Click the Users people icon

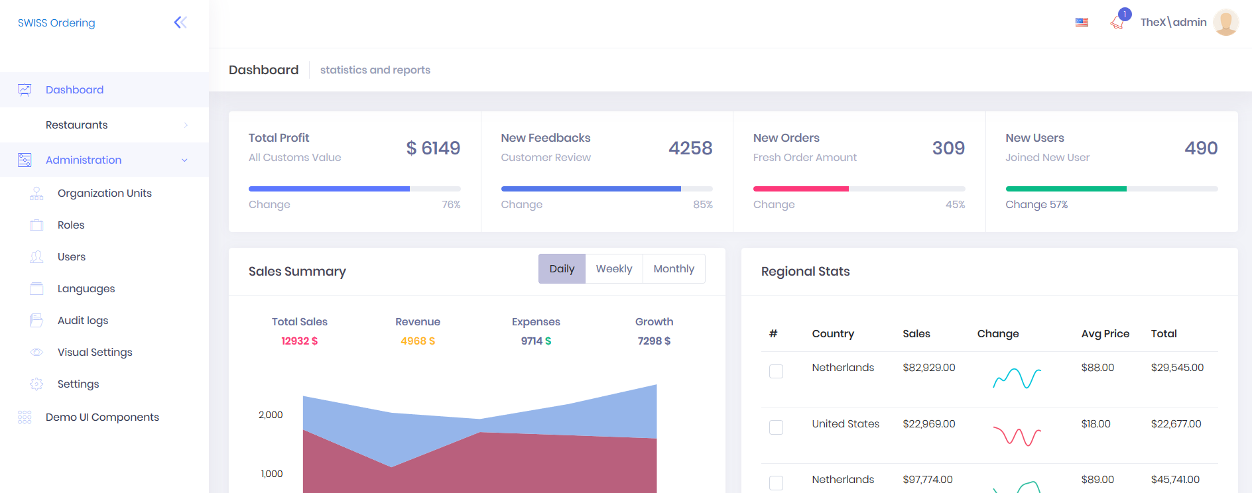point(36,257)
